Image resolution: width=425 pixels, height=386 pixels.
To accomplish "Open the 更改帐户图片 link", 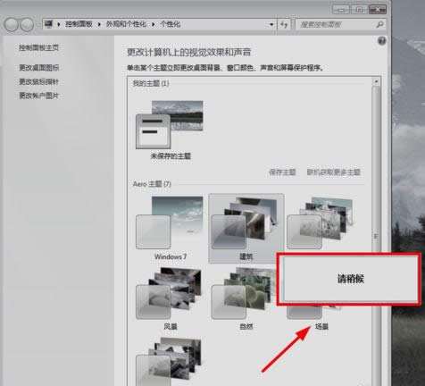I will (x=39, y=96).
